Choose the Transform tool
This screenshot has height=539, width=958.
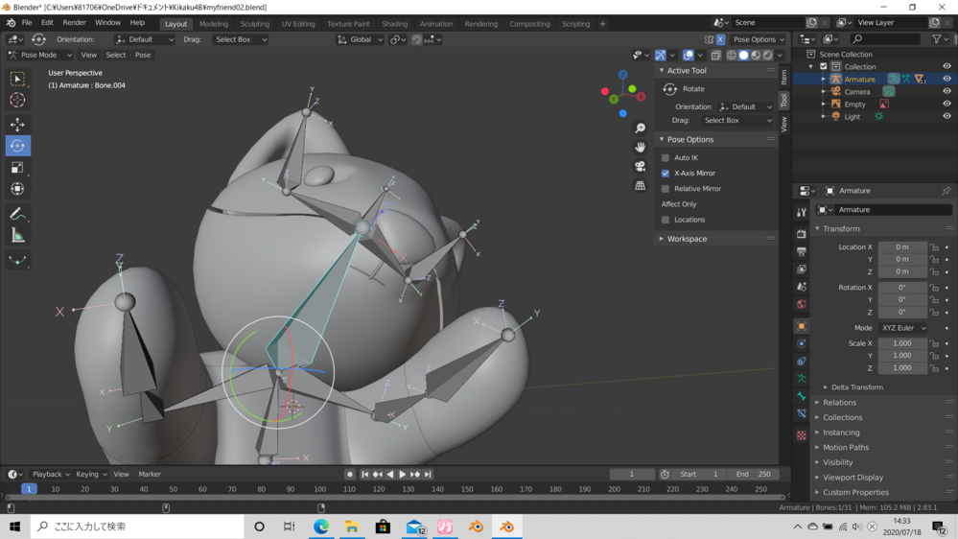[17, 189]
